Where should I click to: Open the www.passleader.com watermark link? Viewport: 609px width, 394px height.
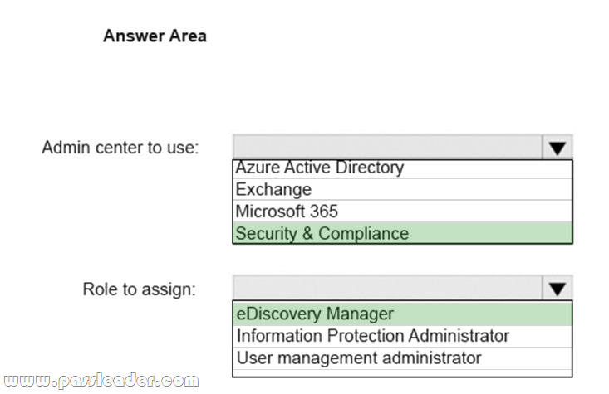tap(101, 381)
